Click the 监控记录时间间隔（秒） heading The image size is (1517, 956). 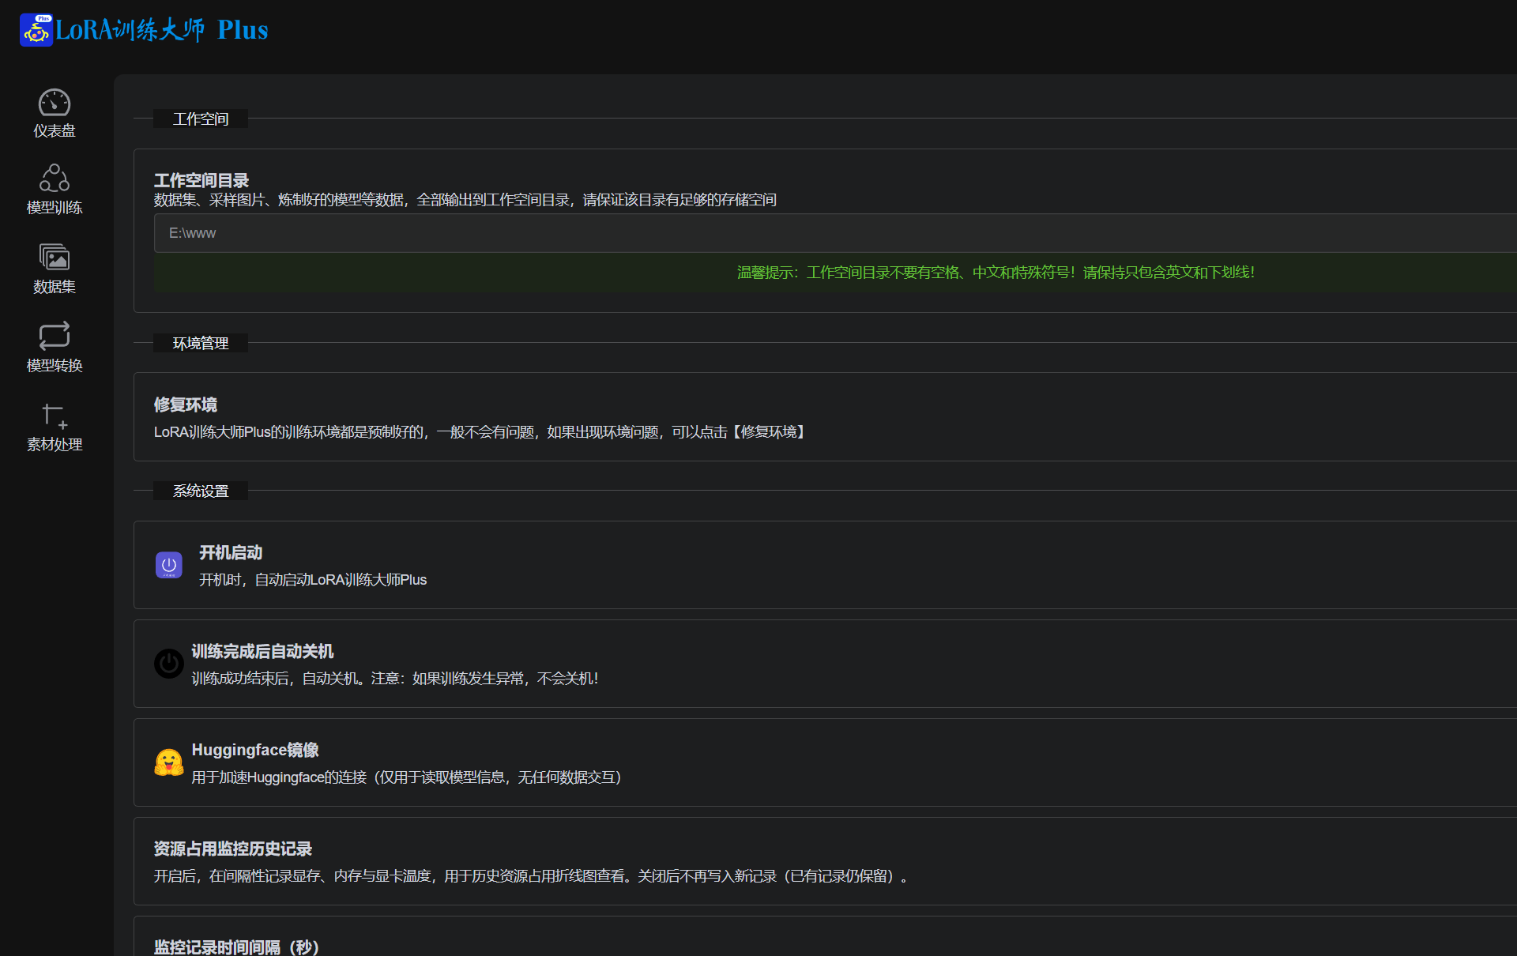[x=236, y=947]
